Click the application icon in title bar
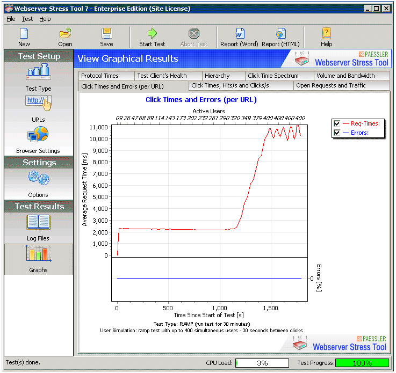The width and height of the screenshot is (396, 373). pyautogui.click(x=9, y=9)
